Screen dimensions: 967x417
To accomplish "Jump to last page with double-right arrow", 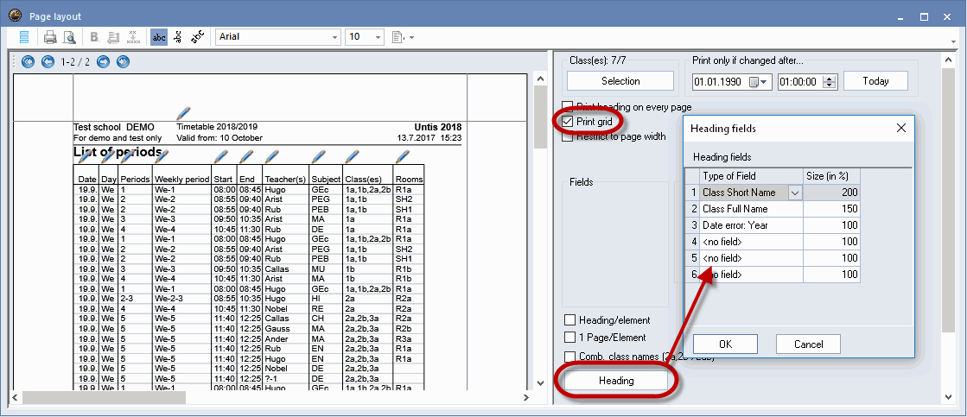I will (x=123, y=61).
